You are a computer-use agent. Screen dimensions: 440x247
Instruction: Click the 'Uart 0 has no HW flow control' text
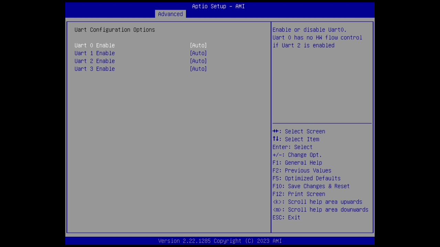[317, 38]
